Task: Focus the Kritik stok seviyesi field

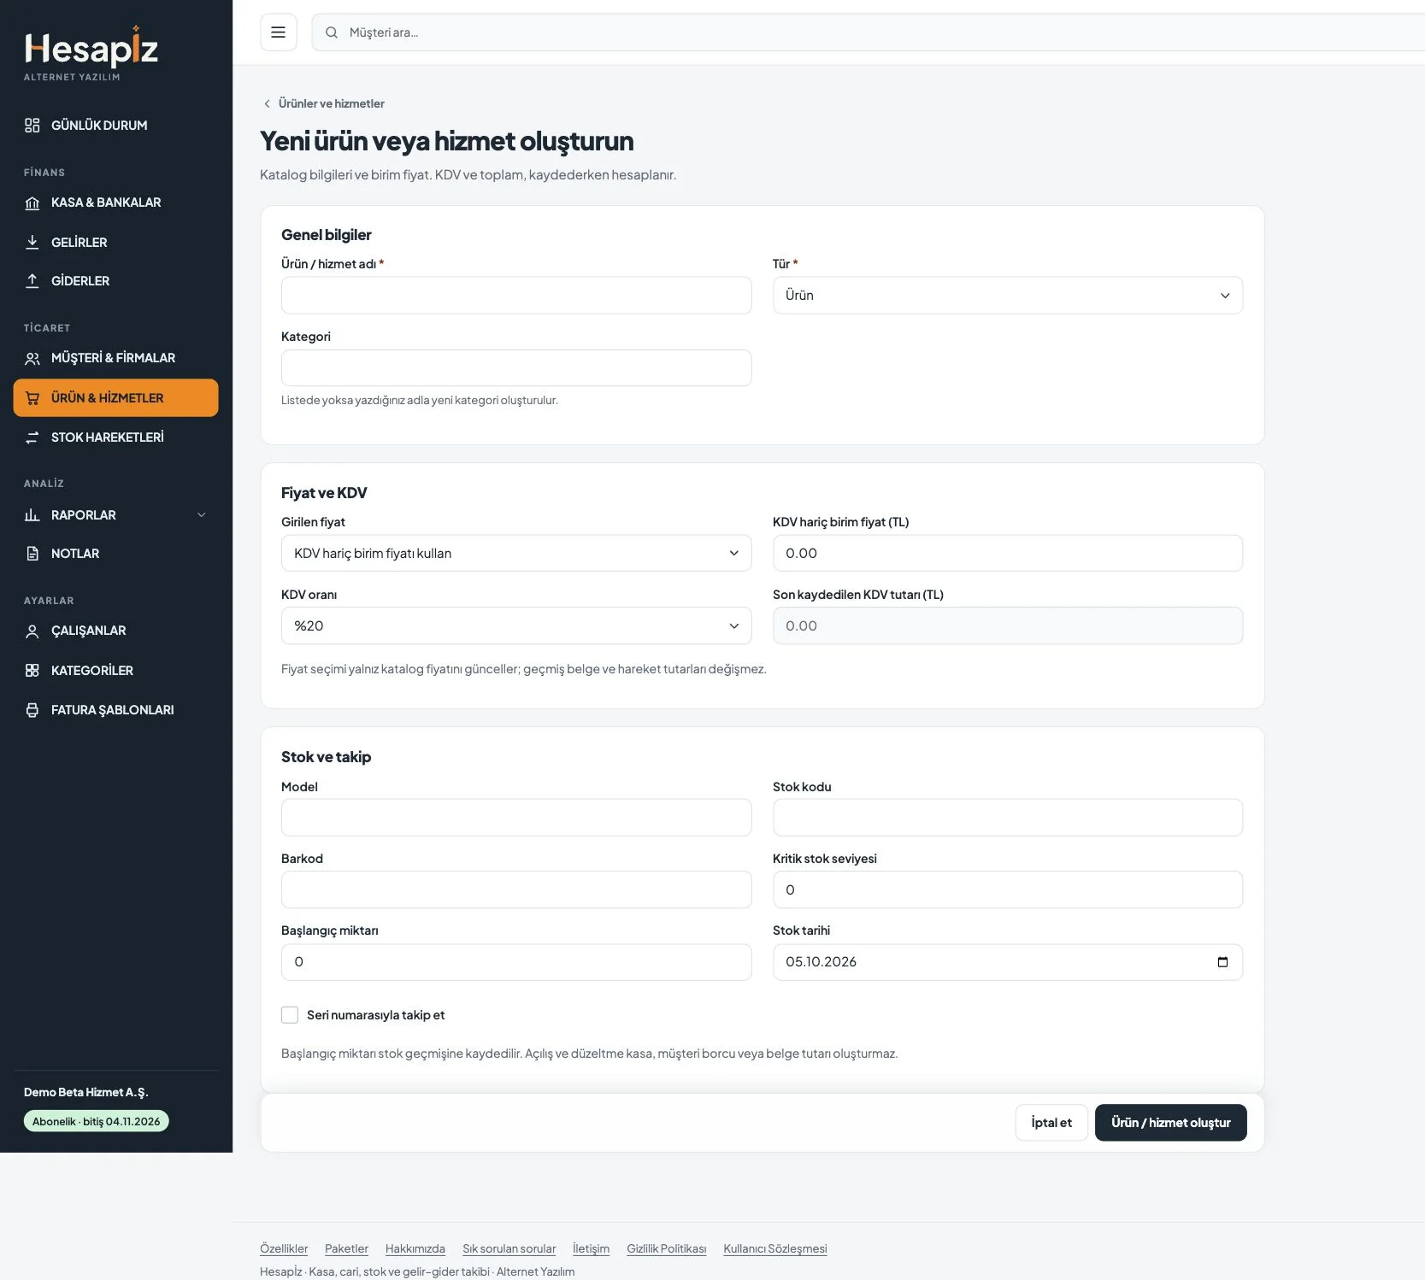Action: tap(1008, 890)
